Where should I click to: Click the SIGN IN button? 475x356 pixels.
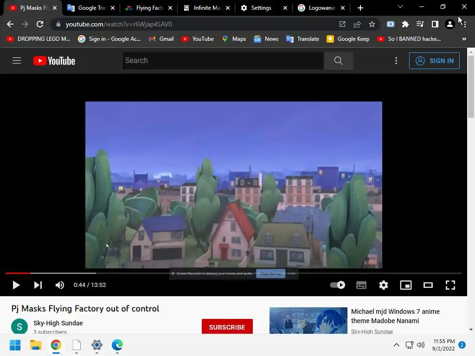[x=434, y=61]
